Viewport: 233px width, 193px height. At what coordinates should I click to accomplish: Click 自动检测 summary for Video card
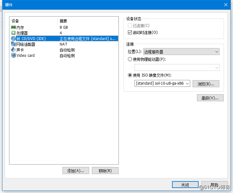[67, 56]
